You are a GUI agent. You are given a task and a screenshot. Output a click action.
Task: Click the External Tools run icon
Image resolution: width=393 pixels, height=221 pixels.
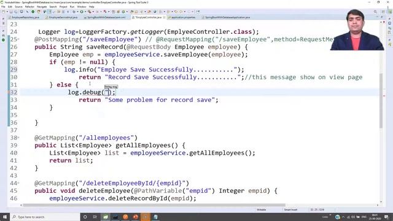point(89,12)
